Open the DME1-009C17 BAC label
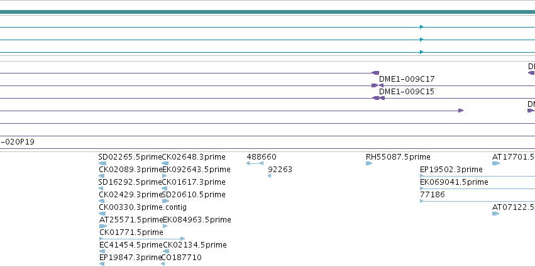Viewport: 535px width, 267px height. [407, 79]
